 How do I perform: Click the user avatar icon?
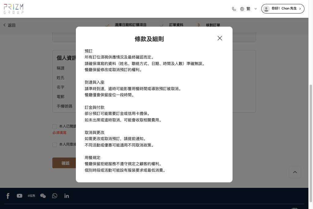pyautogui.click(x=266, y=9)
